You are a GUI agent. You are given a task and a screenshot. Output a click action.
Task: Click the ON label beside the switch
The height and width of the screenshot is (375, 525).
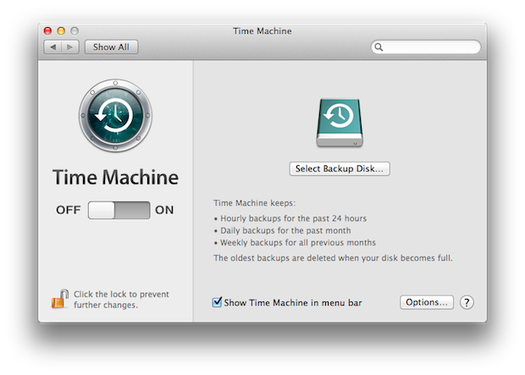pos(164,210)
